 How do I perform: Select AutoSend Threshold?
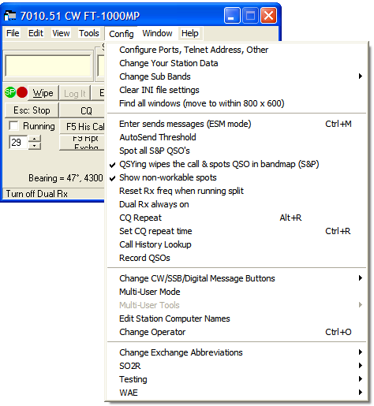coord(237,137)
